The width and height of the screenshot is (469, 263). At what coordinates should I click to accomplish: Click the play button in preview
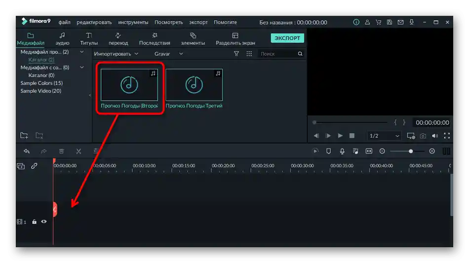click(x=340, y=136)
